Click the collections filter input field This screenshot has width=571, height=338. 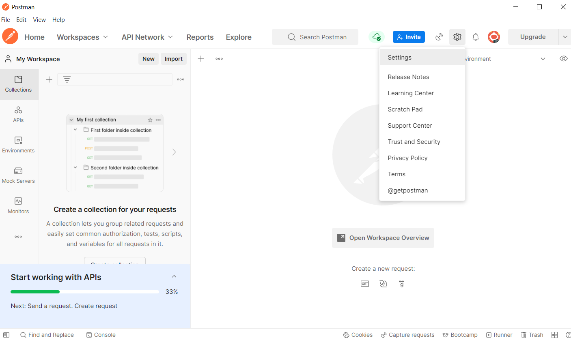[x=115, y=79]
